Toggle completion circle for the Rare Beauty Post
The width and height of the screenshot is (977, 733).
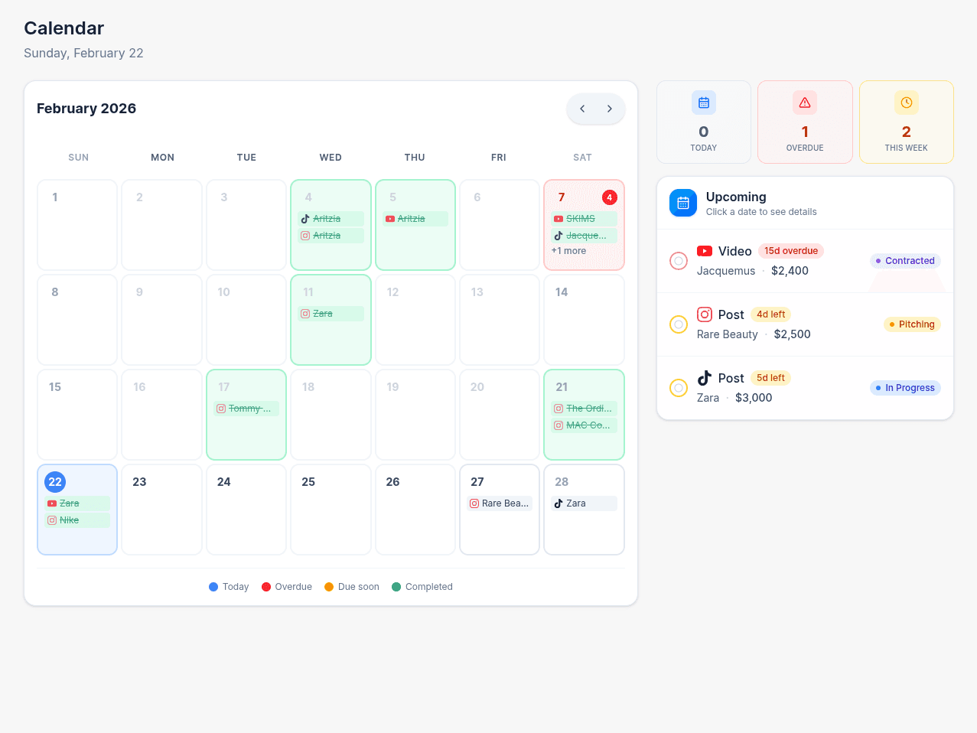[679, 324]
